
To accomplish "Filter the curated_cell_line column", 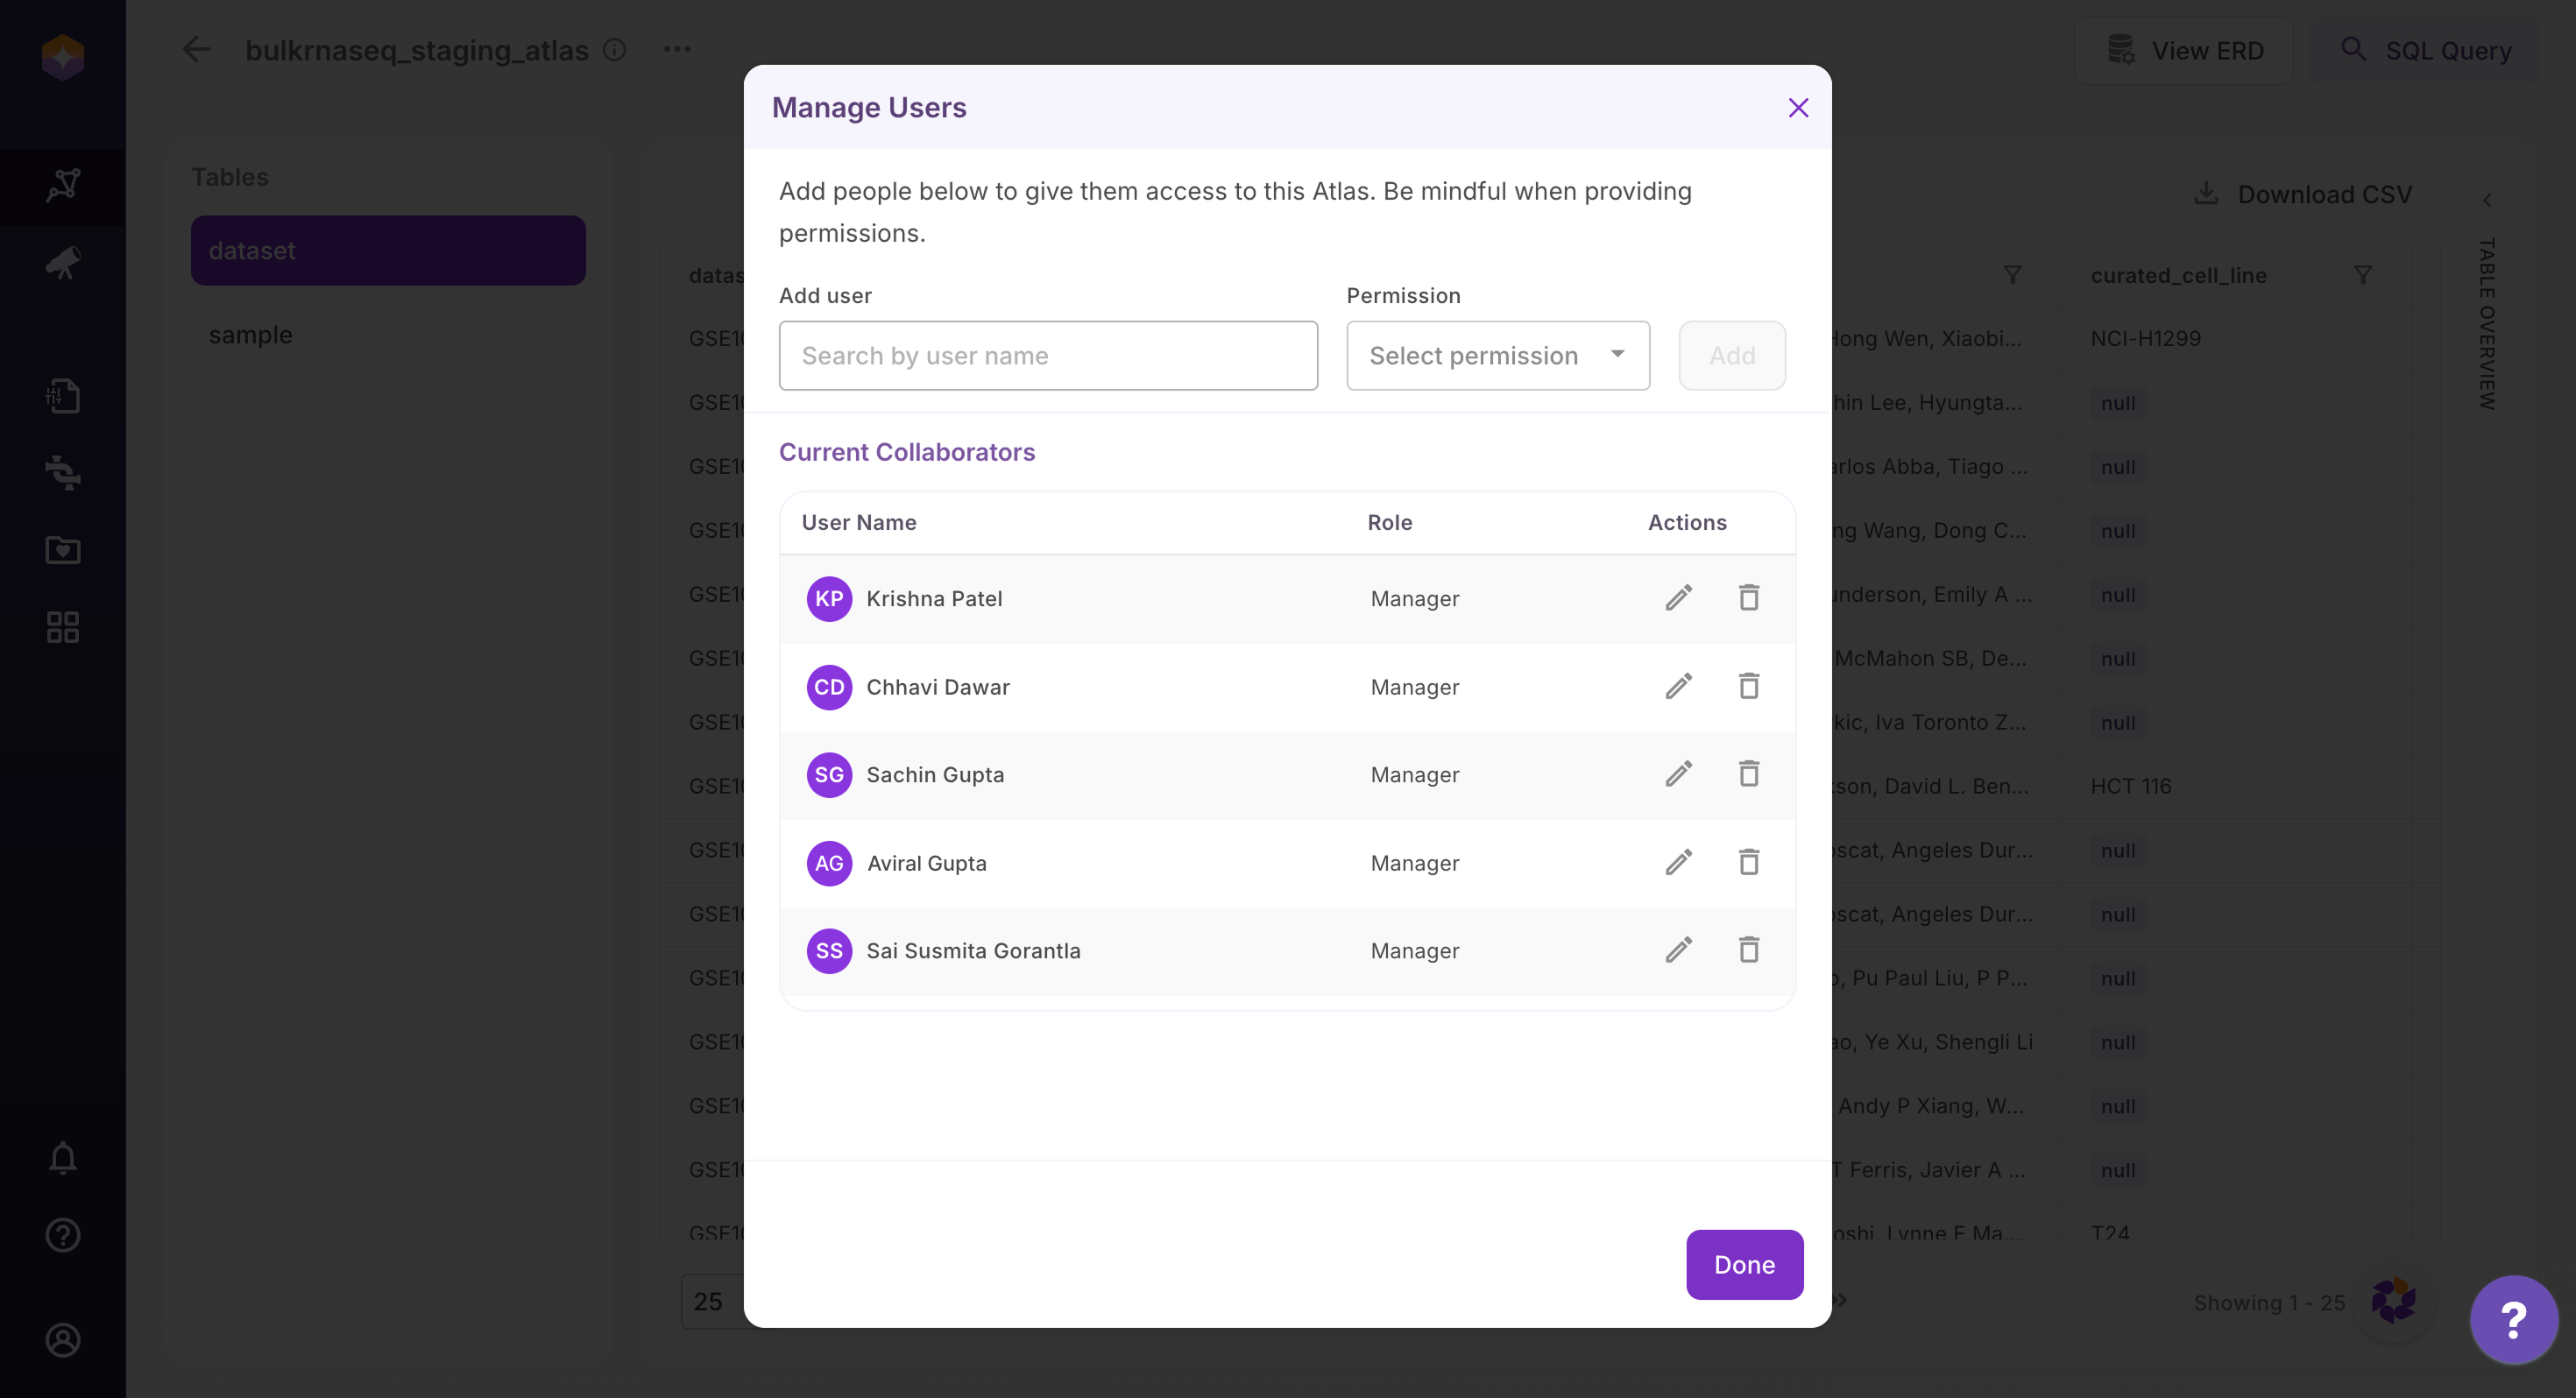I will point(2363,275).
